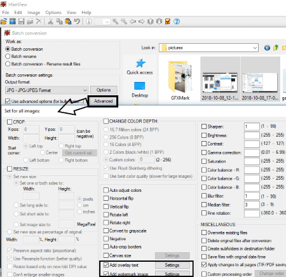The image size is (286, 277).
Task: Click the previous page up-arrow icon
Action: [150, 22]
